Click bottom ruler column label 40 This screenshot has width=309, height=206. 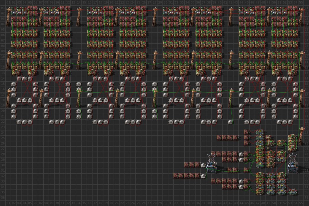click(x=220, y=203)
